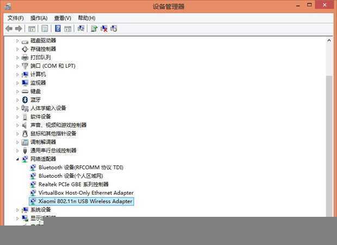This screenshot has height=245, width=337.
Task: Close the 设备管理器 window
Action: (324, 5)
